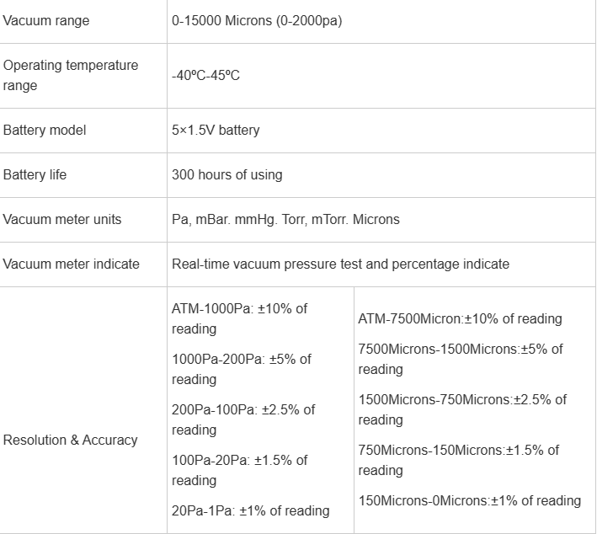The height and width of the screenshot is (534, 597).
Task: Click the "Operating temperature range" label
Action: (71, 75)
